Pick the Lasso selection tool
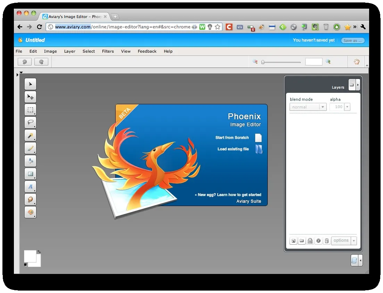 pyautogui.click(x=30, y=122)
